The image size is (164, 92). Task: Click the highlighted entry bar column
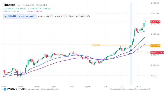coord(131,43)
